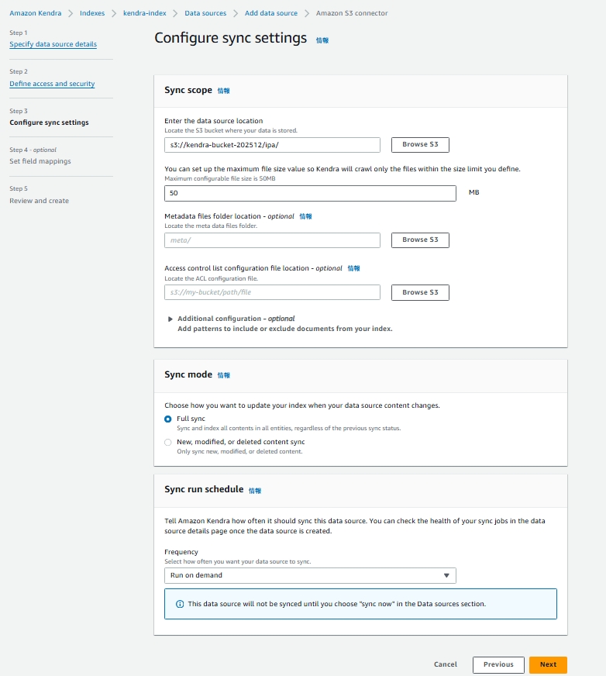Click info link beside Sync scope heading
The width and height of the screenshot is (606, 676).
(x=223, y=91)
